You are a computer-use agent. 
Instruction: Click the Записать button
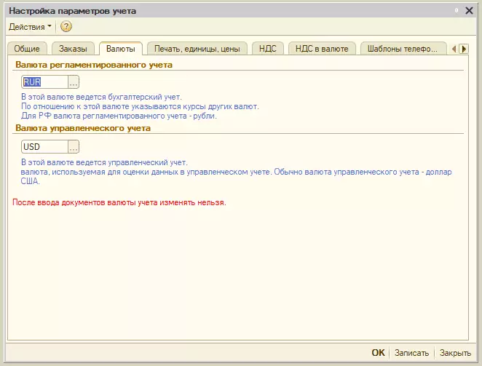[x=411, y=353]
